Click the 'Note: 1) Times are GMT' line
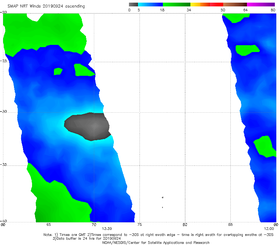Image resolution: width=279 pixels, height=245 pixels. 158,235
